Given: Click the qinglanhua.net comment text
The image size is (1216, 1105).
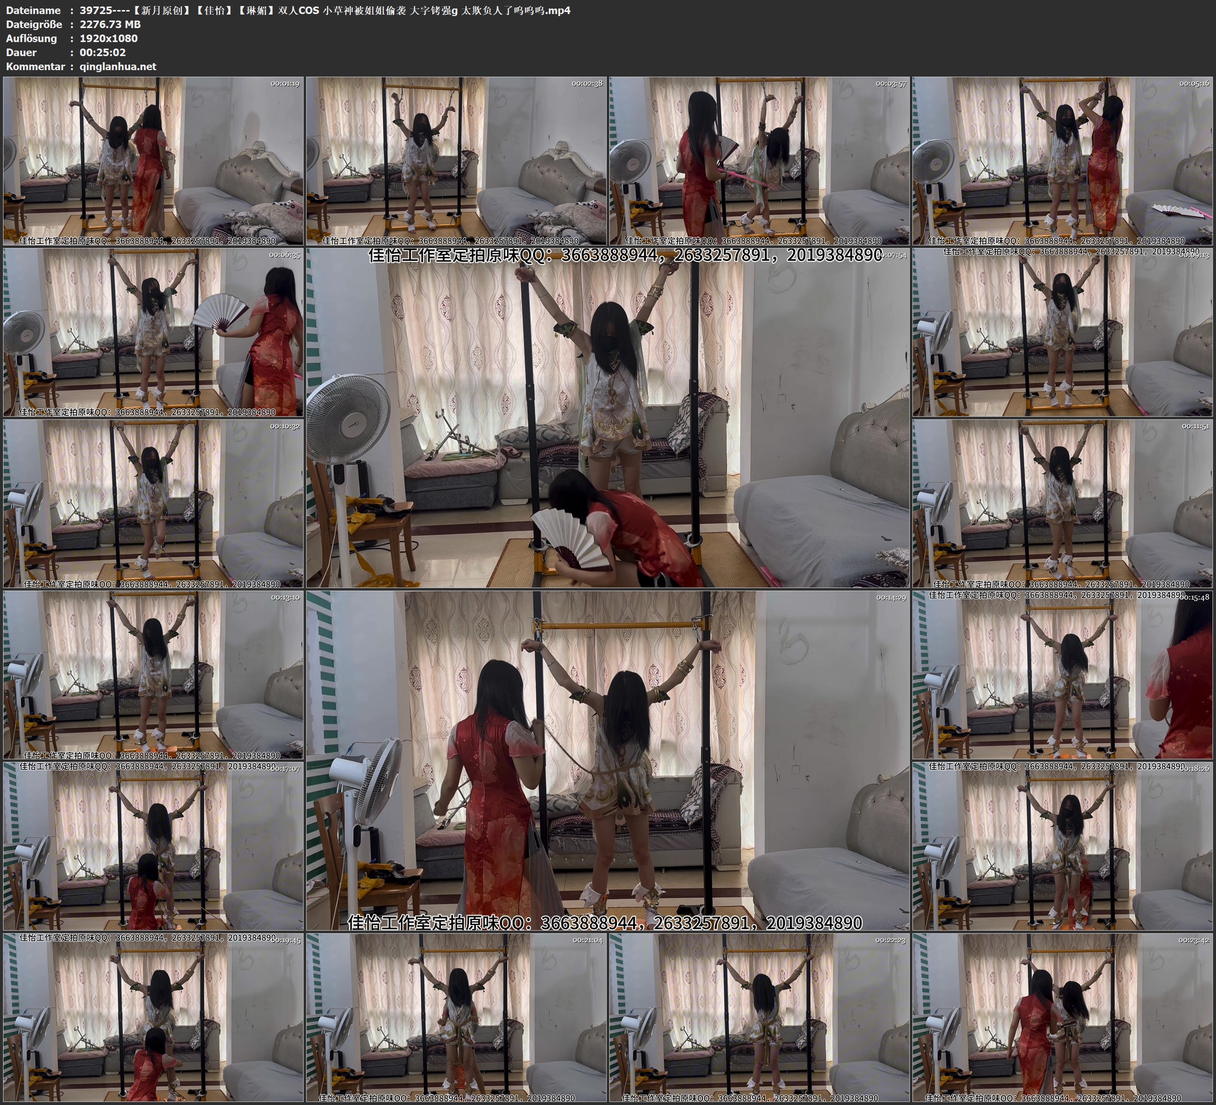Looking at the screenshot, I should (x=118, y=66).
